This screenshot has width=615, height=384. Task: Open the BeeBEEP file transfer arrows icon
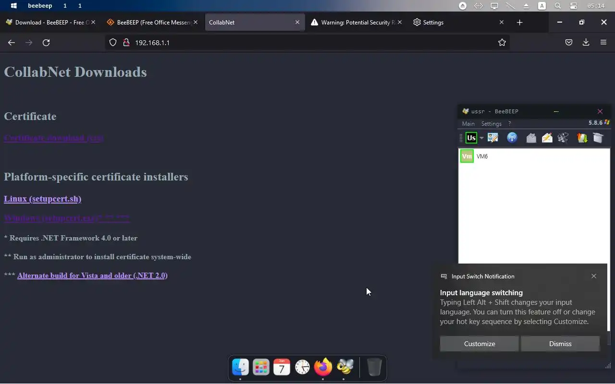pos(582,138)
